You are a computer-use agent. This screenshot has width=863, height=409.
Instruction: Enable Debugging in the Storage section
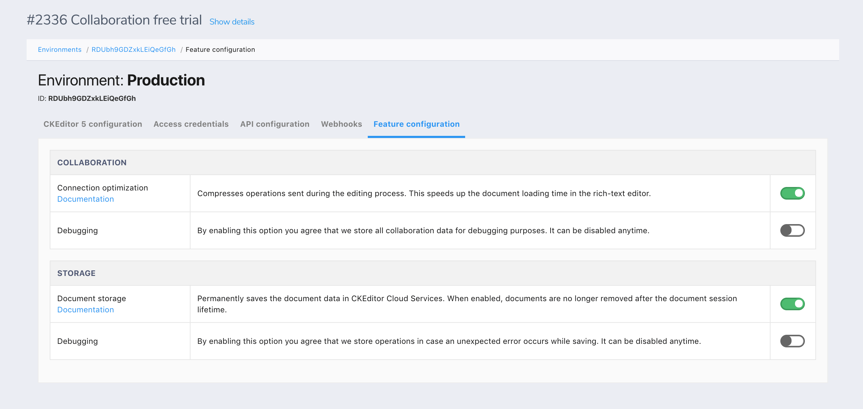[x=792, y=341]
